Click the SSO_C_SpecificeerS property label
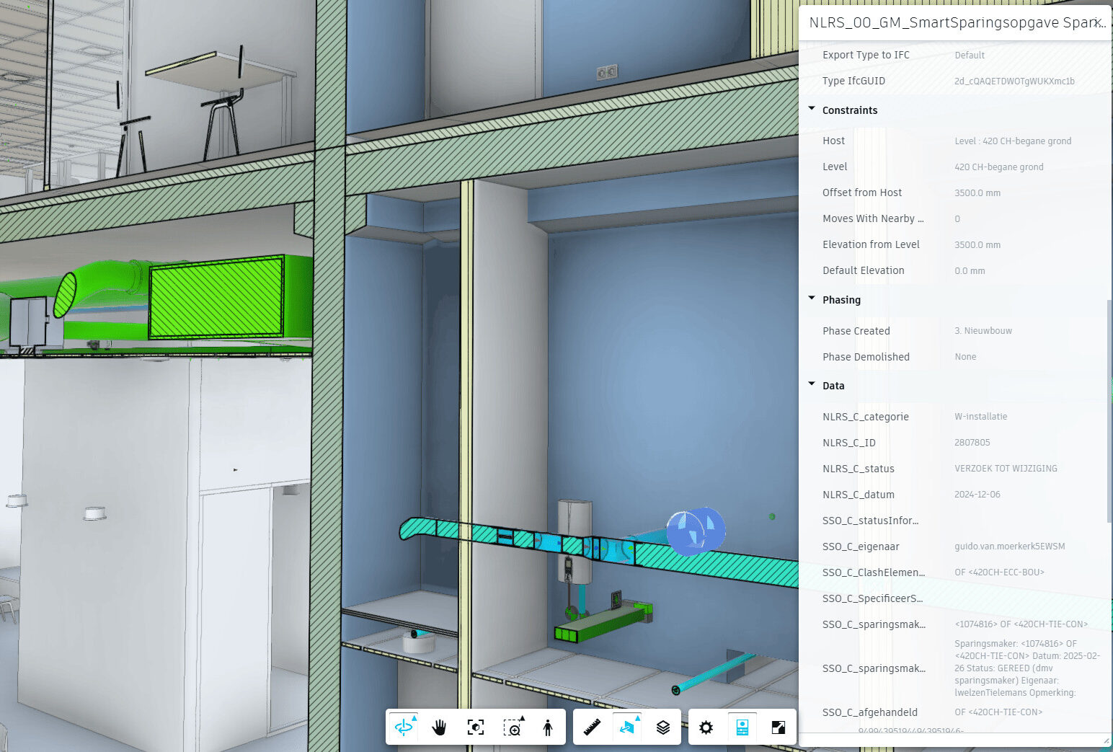The height and width of the screenshot is (752, 1113). tap(872, 598)
